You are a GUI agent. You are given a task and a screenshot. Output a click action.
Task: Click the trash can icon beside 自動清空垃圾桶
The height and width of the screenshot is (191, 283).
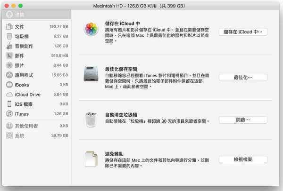91,119
